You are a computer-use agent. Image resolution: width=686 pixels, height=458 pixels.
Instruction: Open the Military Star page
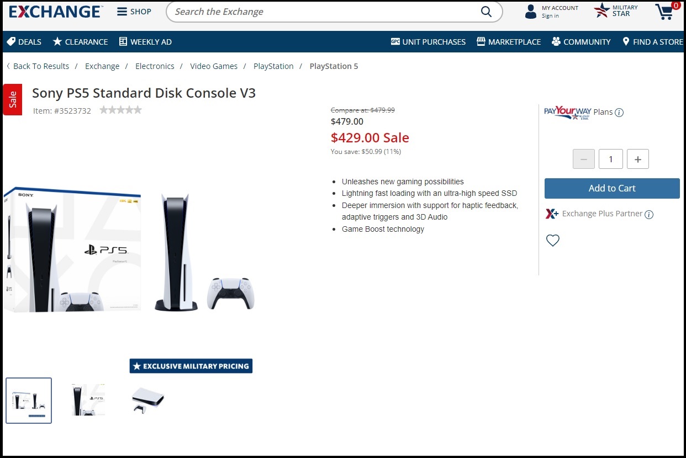coord(616,10)
